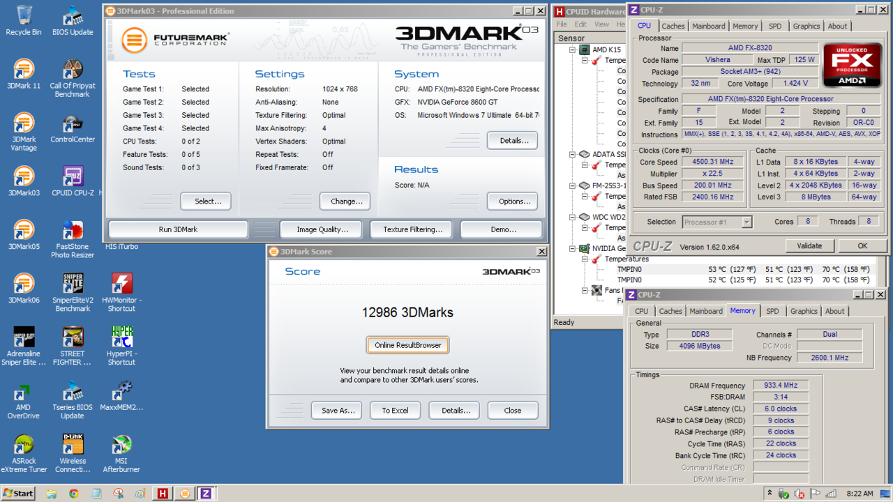Open the Texture Filtering... tool

412,229
